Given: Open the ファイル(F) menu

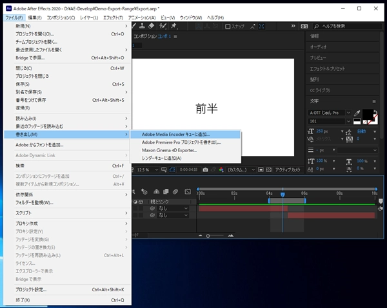Looking at the screenshot, I should (x=14, y=18).
